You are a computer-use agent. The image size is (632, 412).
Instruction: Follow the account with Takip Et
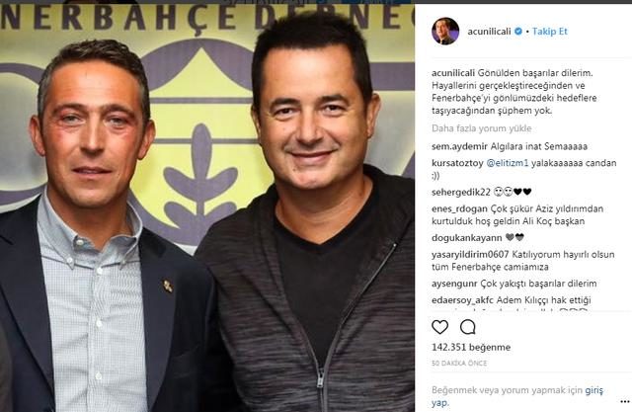coord(549,31)
